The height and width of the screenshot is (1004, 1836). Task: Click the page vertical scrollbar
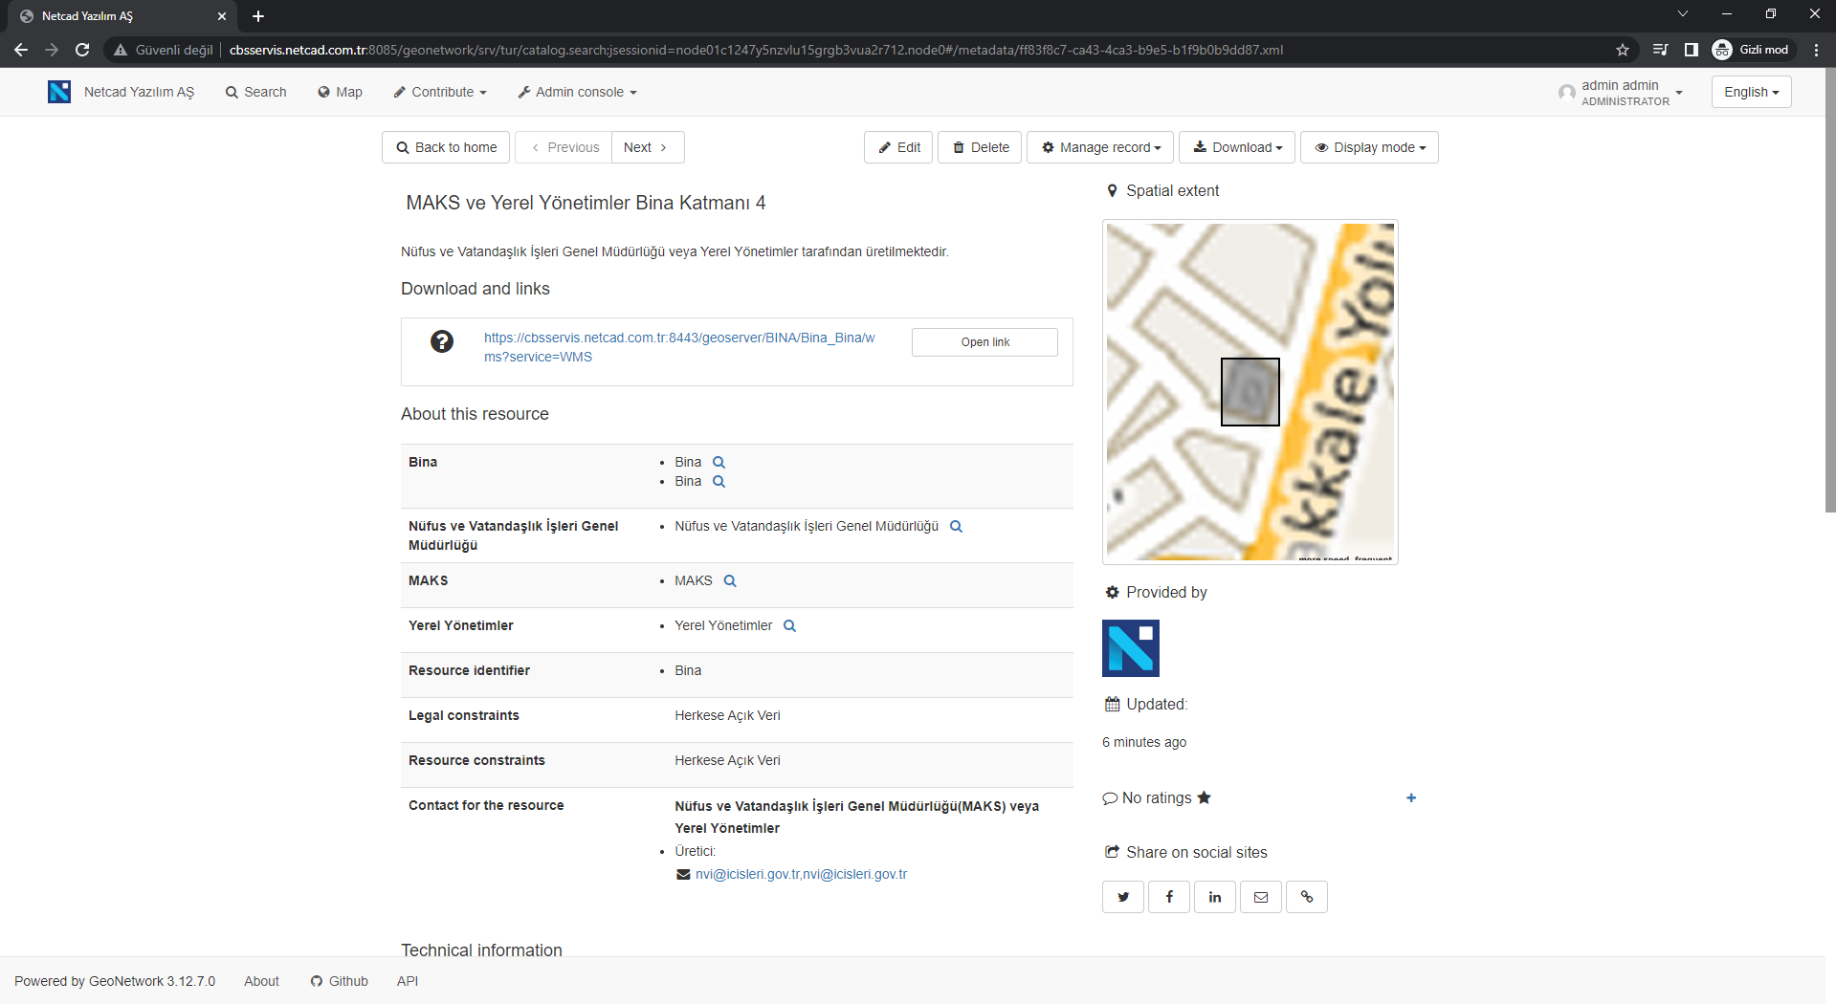1829,292
